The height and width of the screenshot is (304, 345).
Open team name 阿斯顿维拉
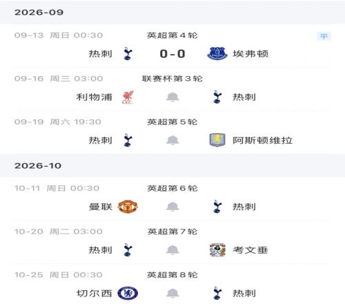click(262, 140)
